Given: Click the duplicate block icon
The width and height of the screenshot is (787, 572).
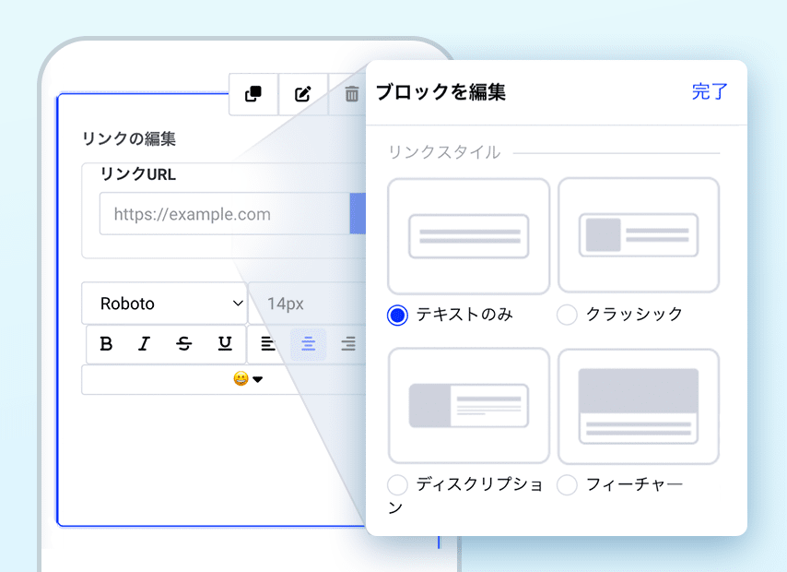Looking at the screenshot, I should pos(253,94).
